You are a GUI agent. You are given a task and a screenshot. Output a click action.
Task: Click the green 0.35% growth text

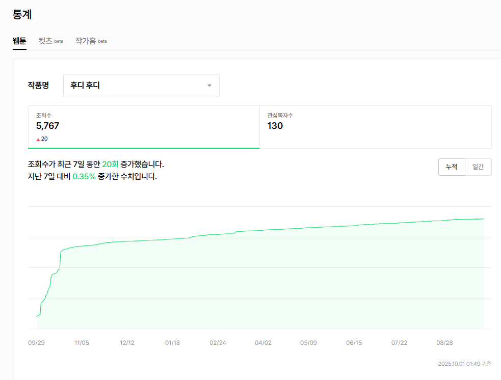(84, 177)
